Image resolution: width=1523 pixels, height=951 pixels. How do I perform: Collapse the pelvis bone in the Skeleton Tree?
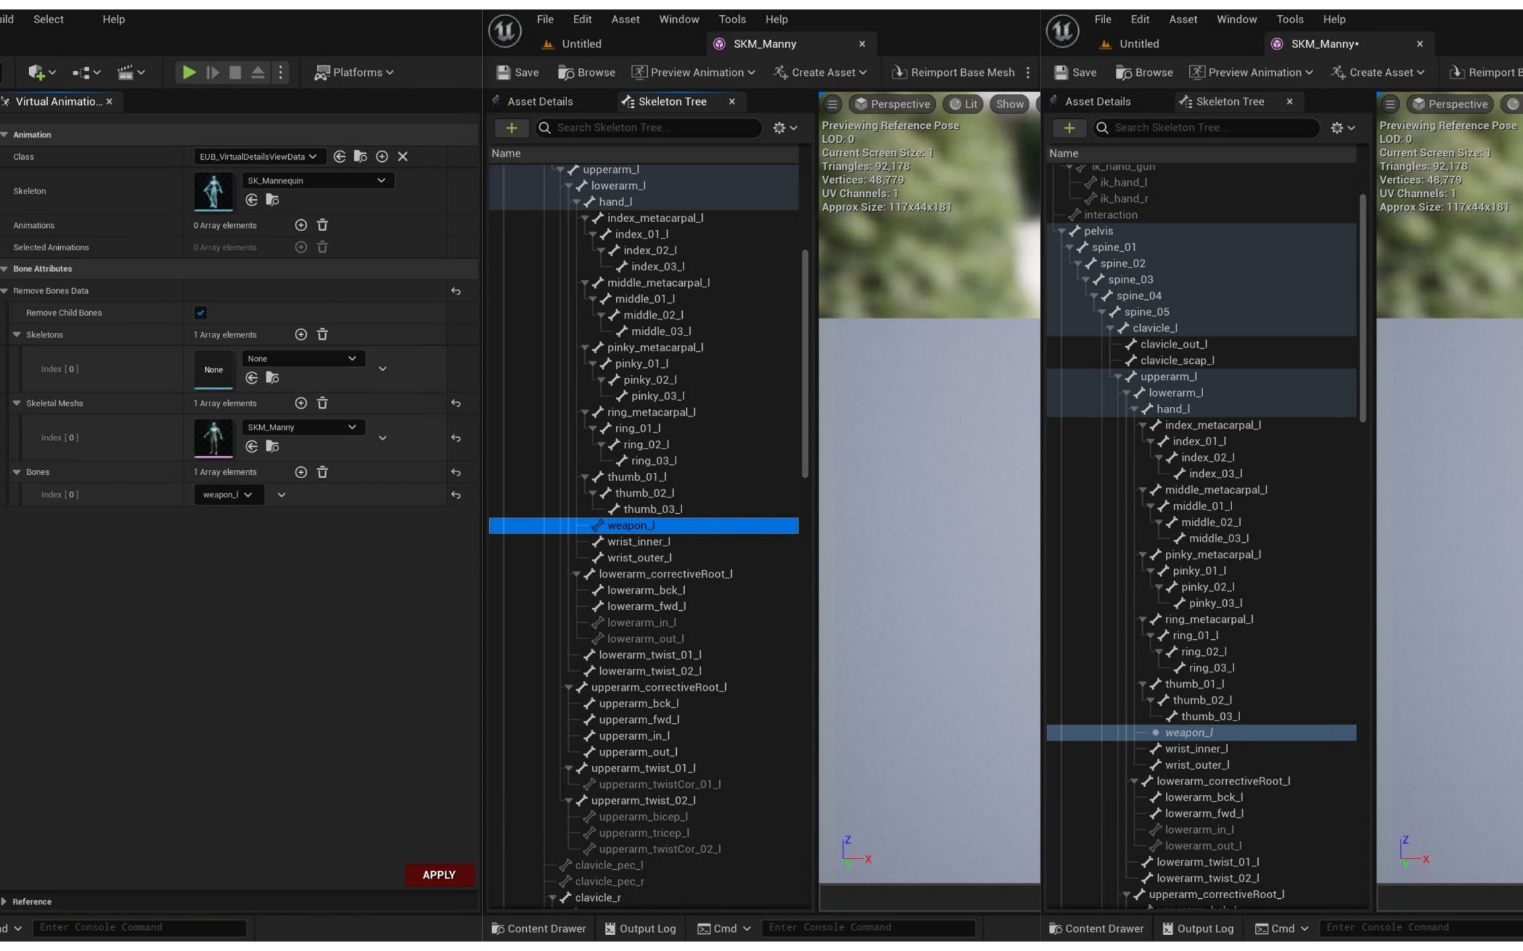pyautogui.click(x=1063, y=230)
